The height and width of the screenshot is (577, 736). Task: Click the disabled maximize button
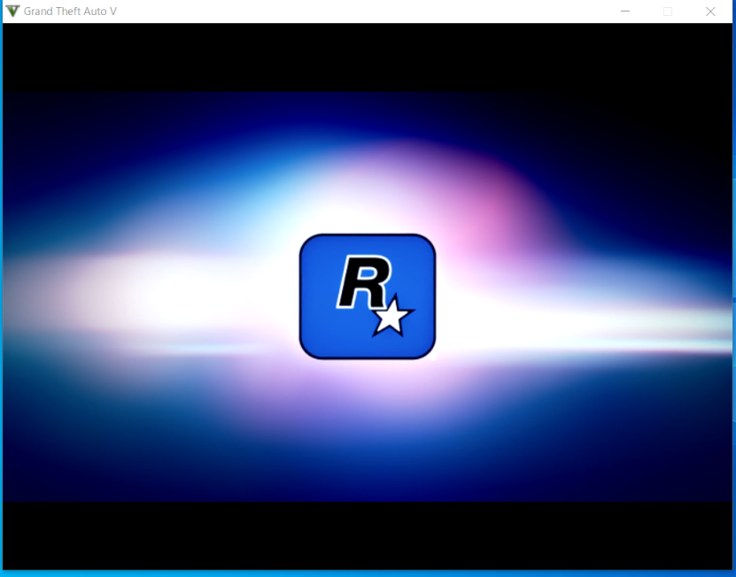668,12
